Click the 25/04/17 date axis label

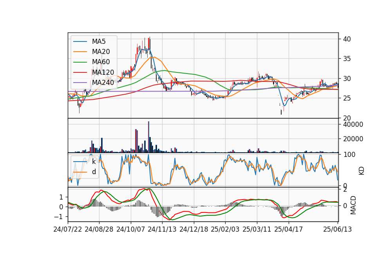tap(289, 230)
